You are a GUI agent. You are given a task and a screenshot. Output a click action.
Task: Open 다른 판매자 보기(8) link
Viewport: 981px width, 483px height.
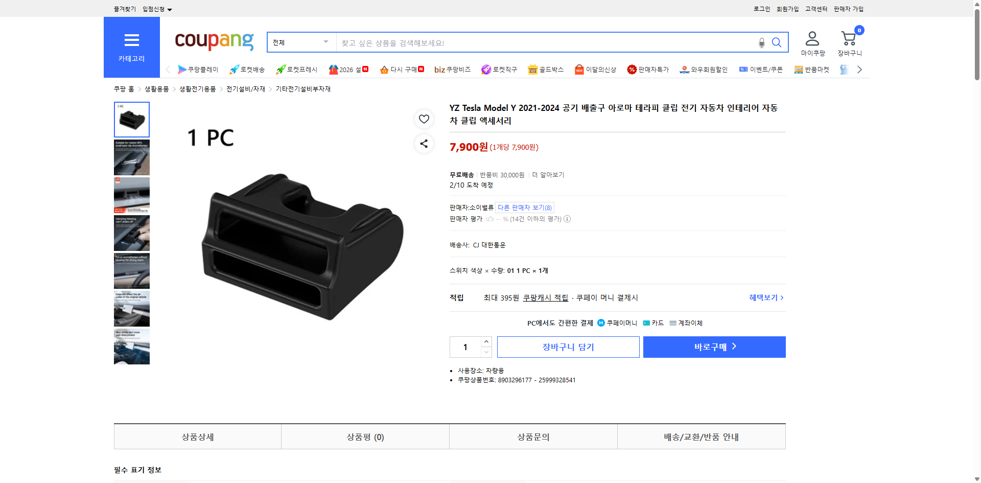524,208
